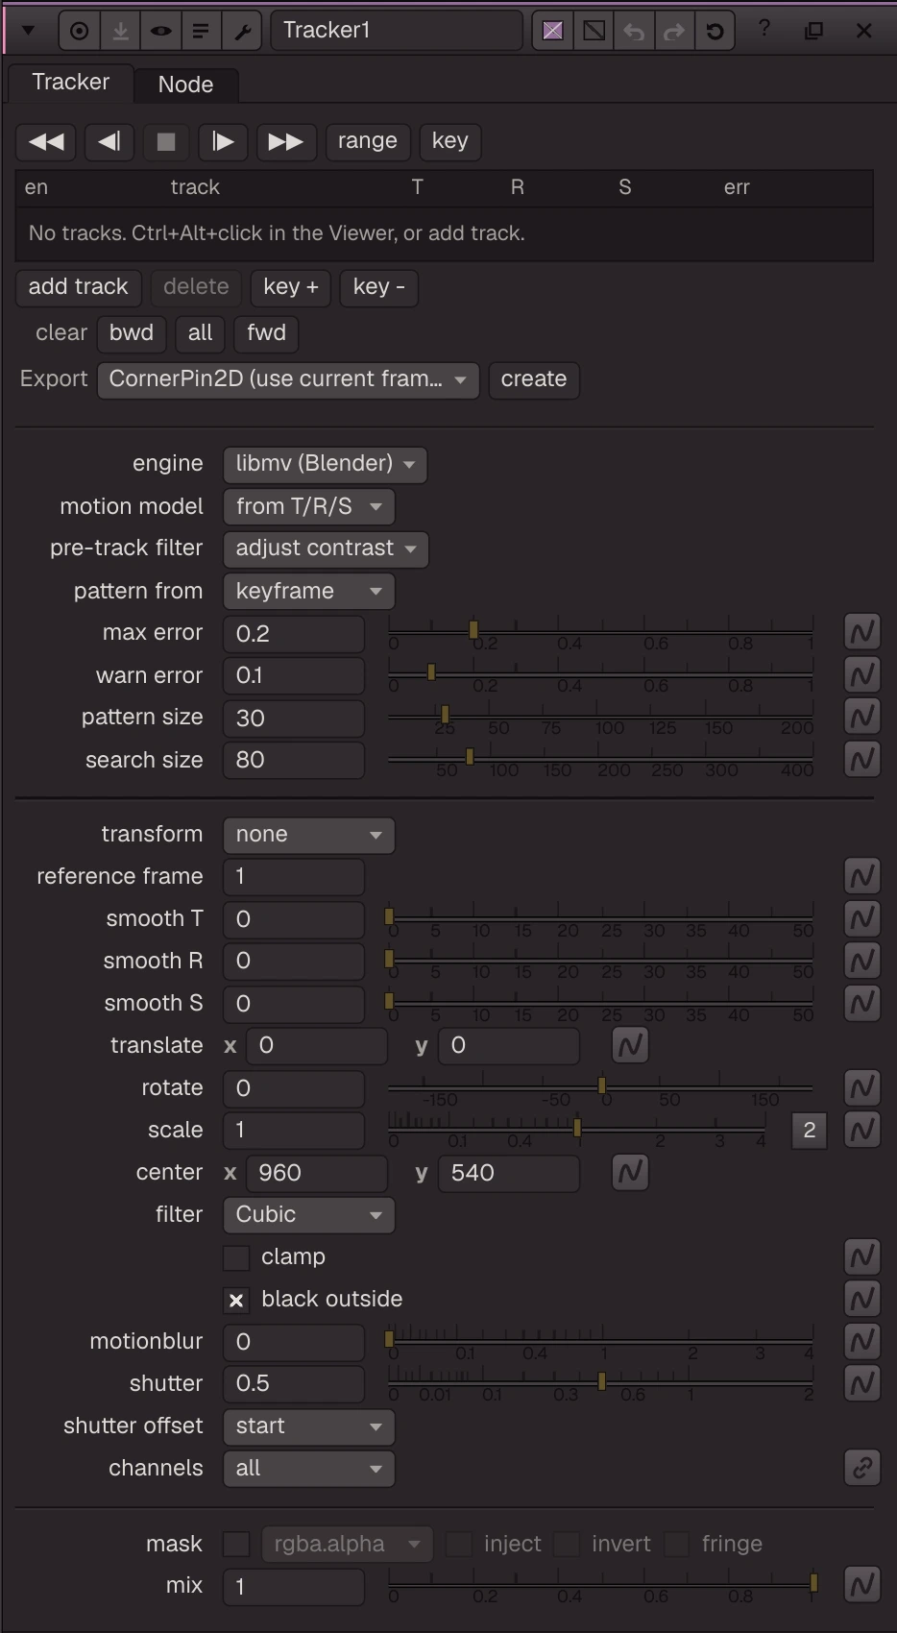Click the channels link chain icon
897x1633 pixels.
[x=862, y=1468]
